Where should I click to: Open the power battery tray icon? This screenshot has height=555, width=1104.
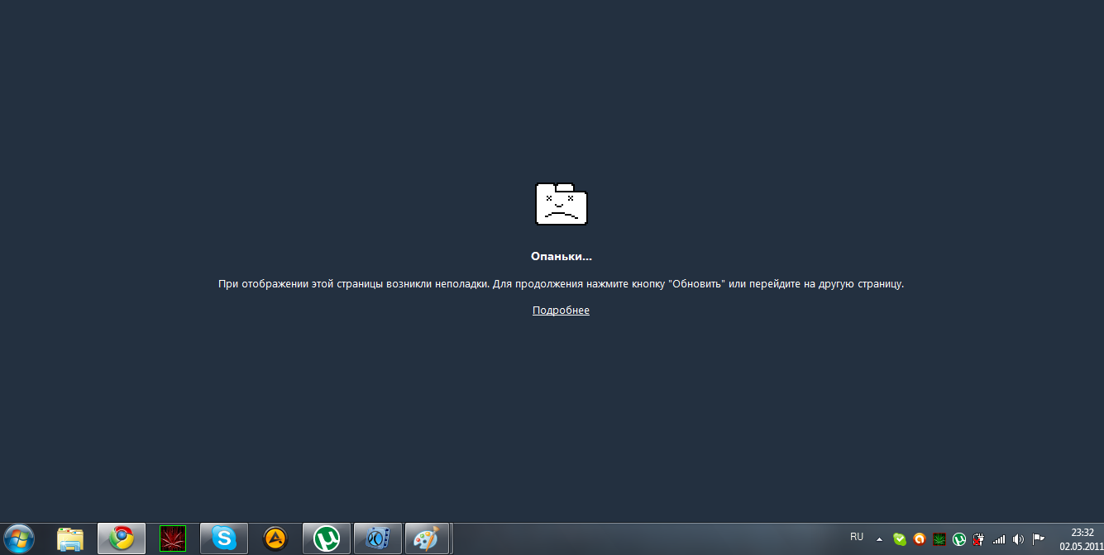pos(978,539)
